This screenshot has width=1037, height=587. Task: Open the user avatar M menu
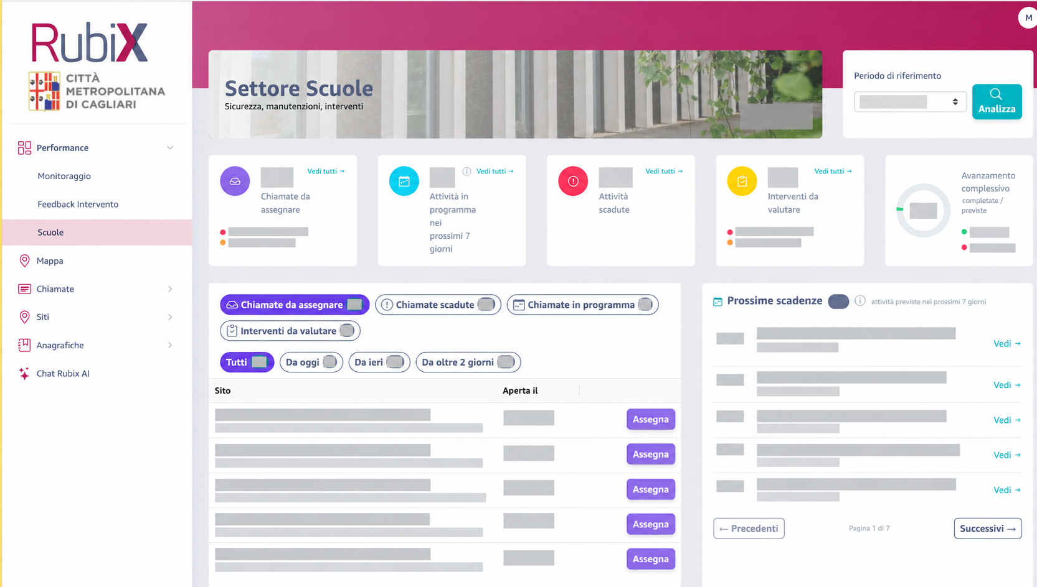click(1028, 18)
